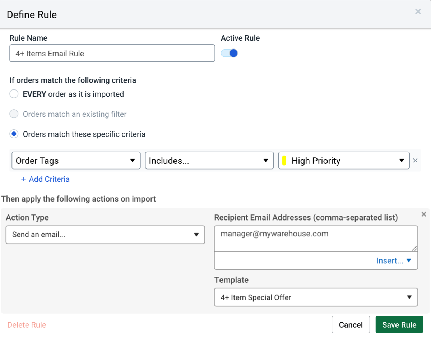Image resolution: width=431 pixels, height=342 pixels.
Task: Remove the Order Tags criteria row
Action: (415, 161)
